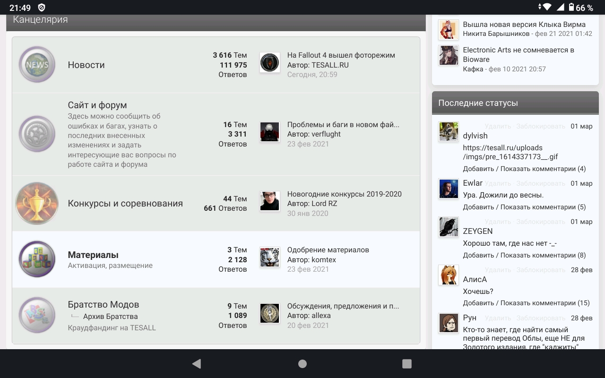Open Одобрение материалов topic
The height and width of the screenshot is (378, 605).
point(328,250)
